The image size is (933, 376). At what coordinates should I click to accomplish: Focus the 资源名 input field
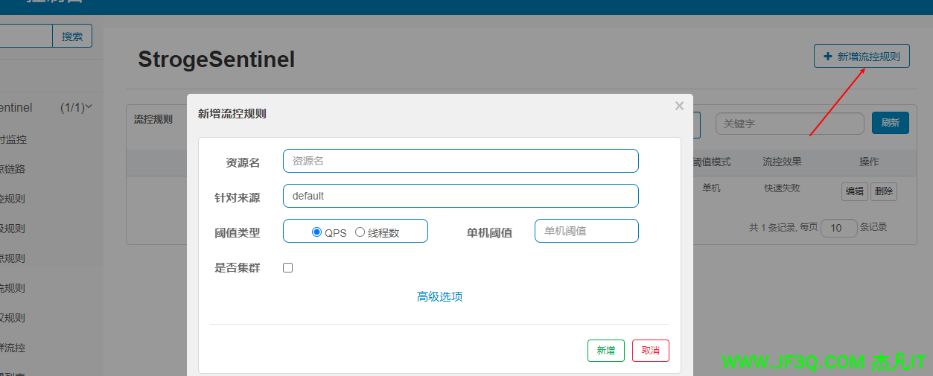(460, 161)
